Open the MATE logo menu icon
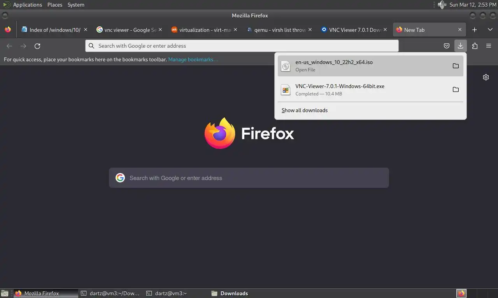Image resolution: width=498 pixels, height=298 pixels. (x=6, y=5)
